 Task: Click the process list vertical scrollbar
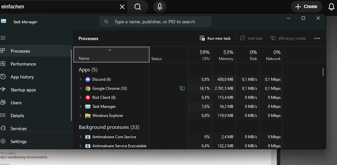coord(323,72)
